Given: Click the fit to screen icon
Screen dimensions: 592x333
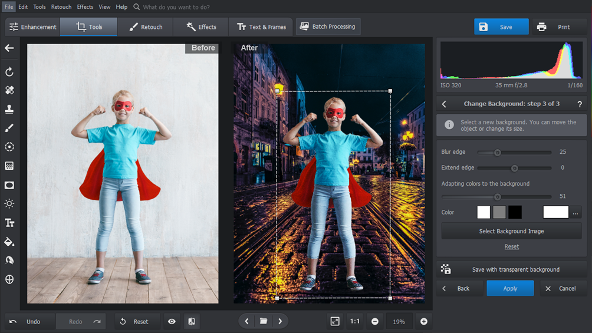Looking at the screenshot, I should pyautogui.click(x=335, y=321).
